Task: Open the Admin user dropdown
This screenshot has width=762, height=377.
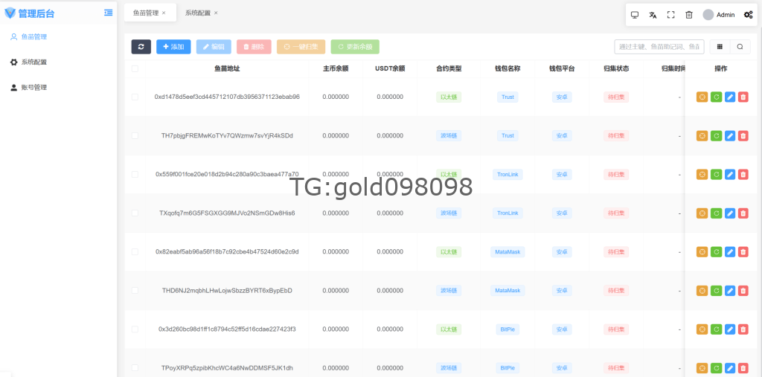Action: pos(719,15)
